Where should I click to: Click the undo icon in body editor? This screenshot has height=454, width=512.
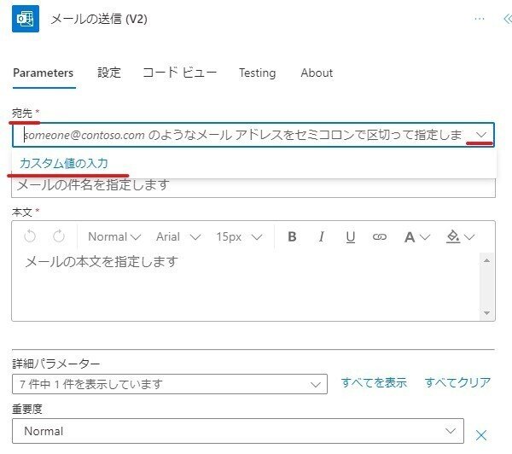pos(30,236)
